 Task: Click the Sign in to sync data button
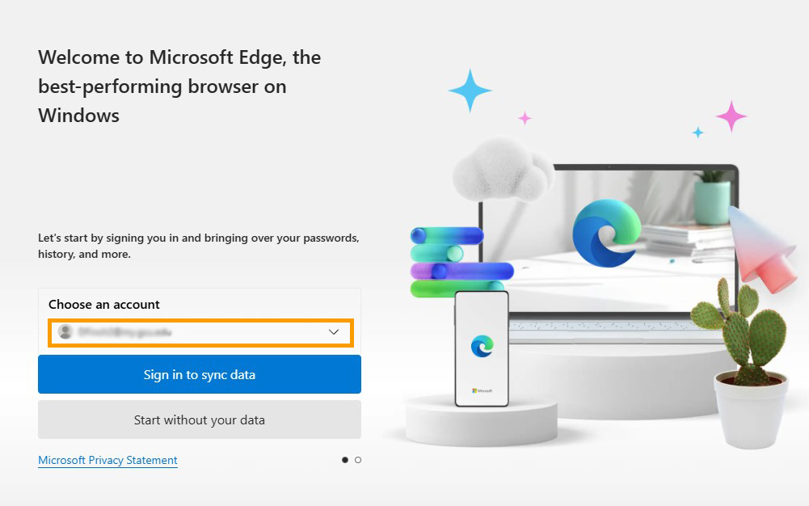(200, 374)
